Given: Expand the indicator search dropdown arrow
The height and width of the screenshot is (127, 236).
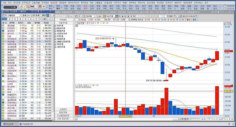Looking at the screenshot, I should tap(66, 16).
